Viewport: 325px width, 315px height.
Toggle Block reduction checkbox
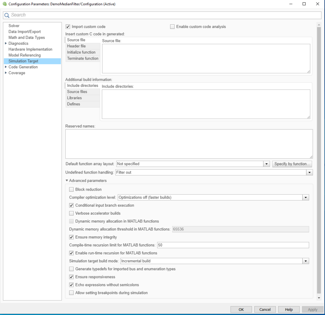click(72, 189)
